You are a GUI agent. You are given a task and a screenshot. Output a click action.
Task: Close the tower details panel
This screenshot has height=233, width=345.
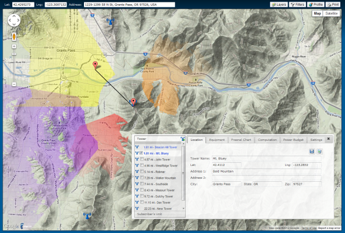[x=328, y=139]
